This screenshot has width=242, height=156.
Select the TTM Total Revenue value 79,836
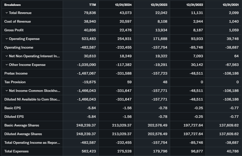click(90, 13)
